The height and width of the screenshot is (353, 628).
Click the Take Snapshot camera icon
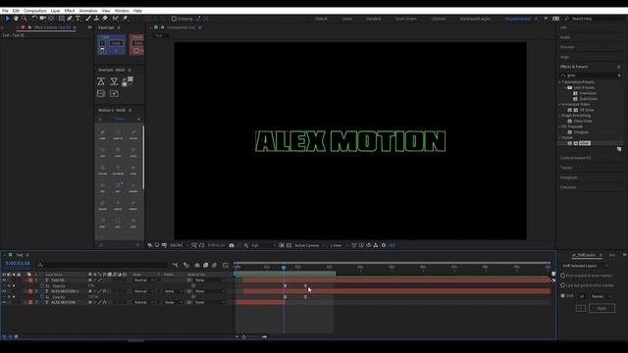click(x=232, y=245)
